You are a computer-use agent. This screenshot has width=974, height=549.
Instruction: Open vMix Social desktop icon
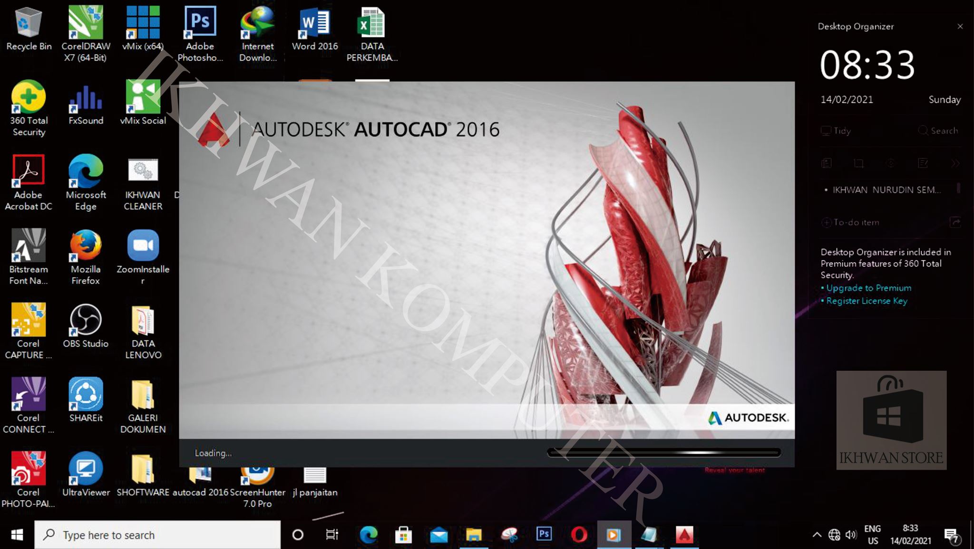(x=143, y=103)
